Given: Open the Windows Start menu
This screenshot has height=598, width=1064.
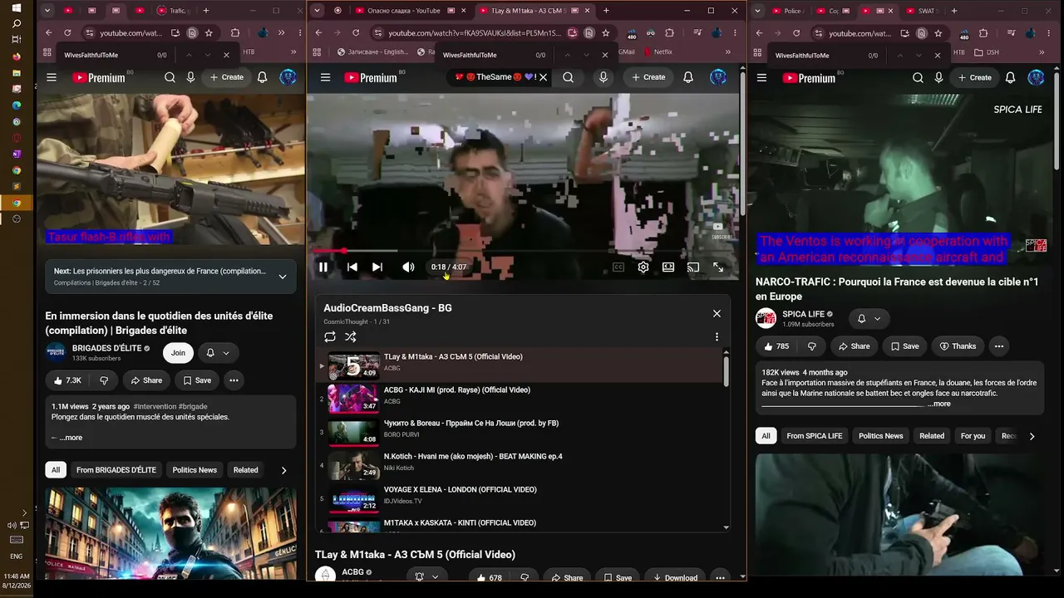Looking at the screenshot, I should (x=16, y=7).
